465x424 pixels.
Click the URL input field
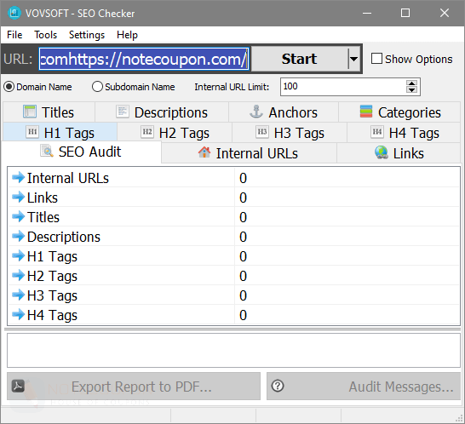[144, 59]
